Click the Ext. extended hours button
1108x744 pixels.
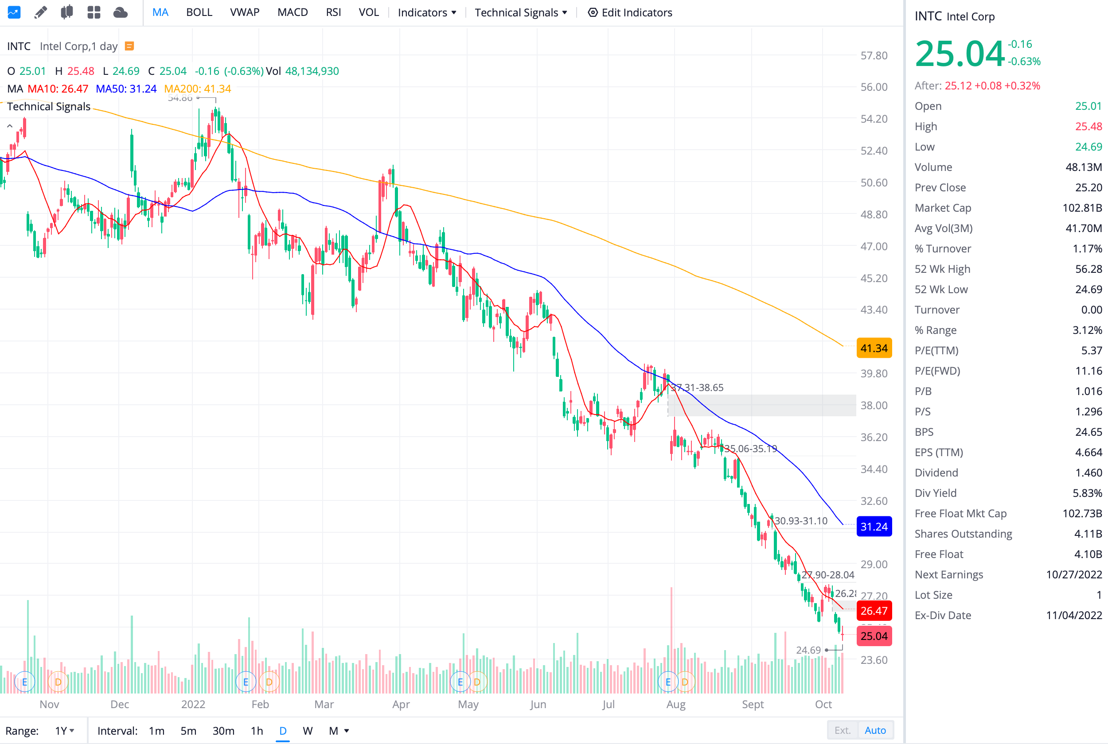(842, 730)
